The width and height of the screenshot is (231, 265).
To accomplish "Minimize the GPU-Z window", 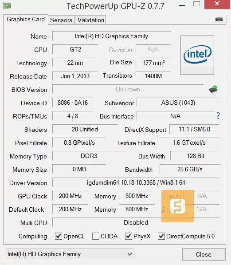I will [182, 6].
